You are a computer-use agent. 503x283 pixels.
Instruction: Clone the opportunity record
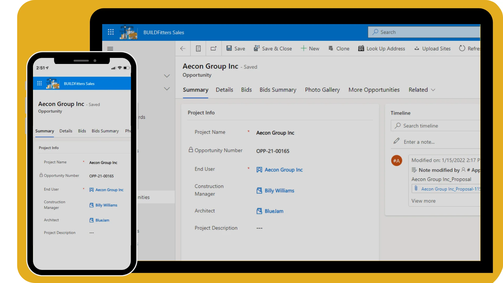click(x=339, y=48)
